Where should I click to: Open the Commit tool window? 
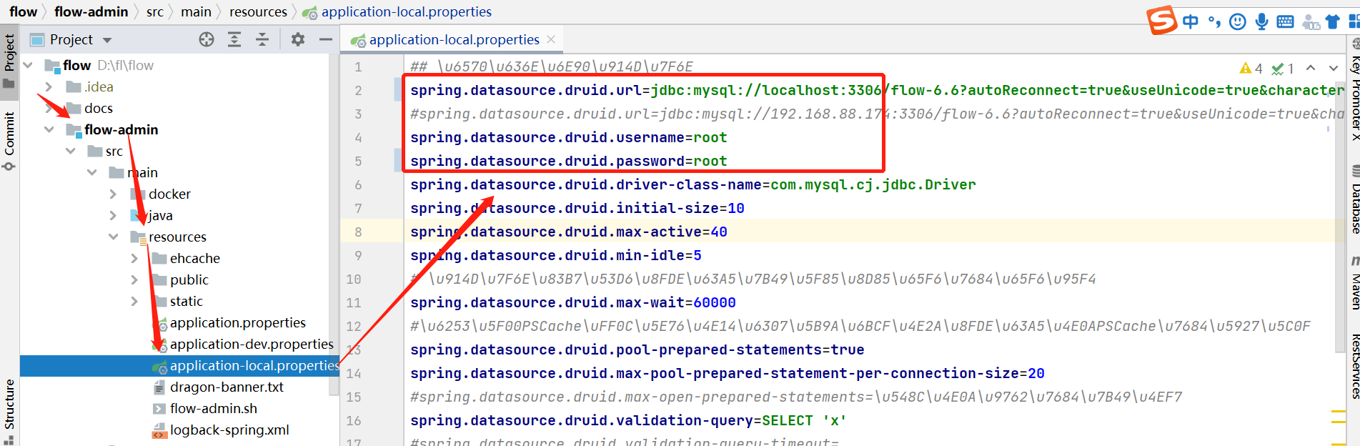coord(9,140)
